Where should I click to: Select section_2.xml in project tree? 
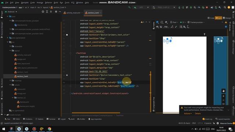[22, 76]
